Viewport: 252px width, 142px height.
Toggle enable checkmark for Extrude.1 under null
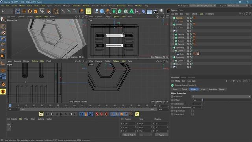192,41
